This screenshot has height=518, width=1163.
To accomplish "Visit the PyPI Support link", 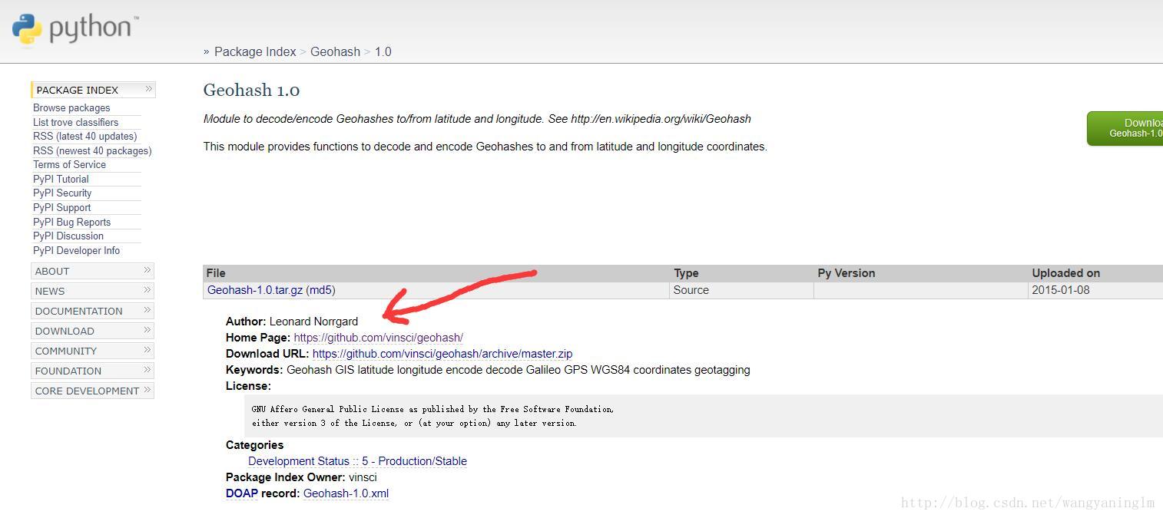I will 61,207.
